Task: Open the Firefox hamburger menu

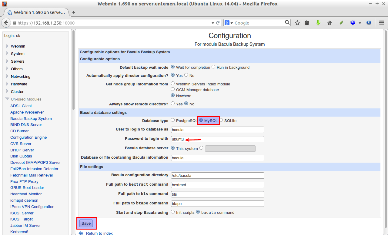Action: [x=382, y=23]
